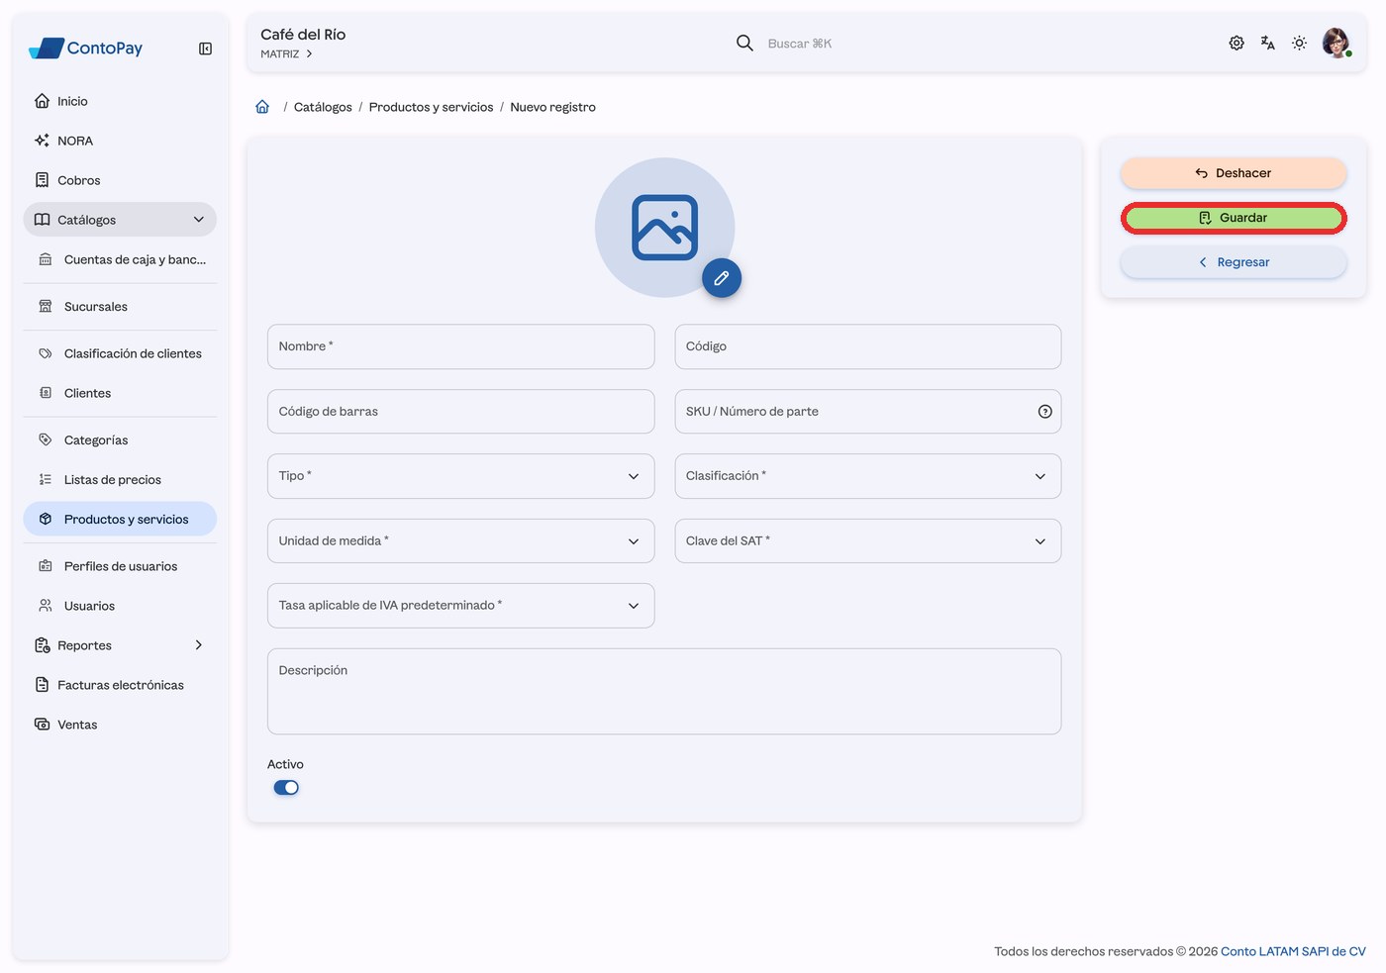1386x973 pixels.
Task: Edit product image with pencil button
Action: click(722, 278)
